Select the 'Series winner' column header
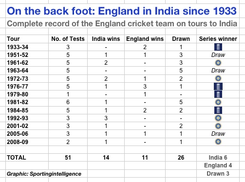 pyautogui.click(x=218, y=39)
